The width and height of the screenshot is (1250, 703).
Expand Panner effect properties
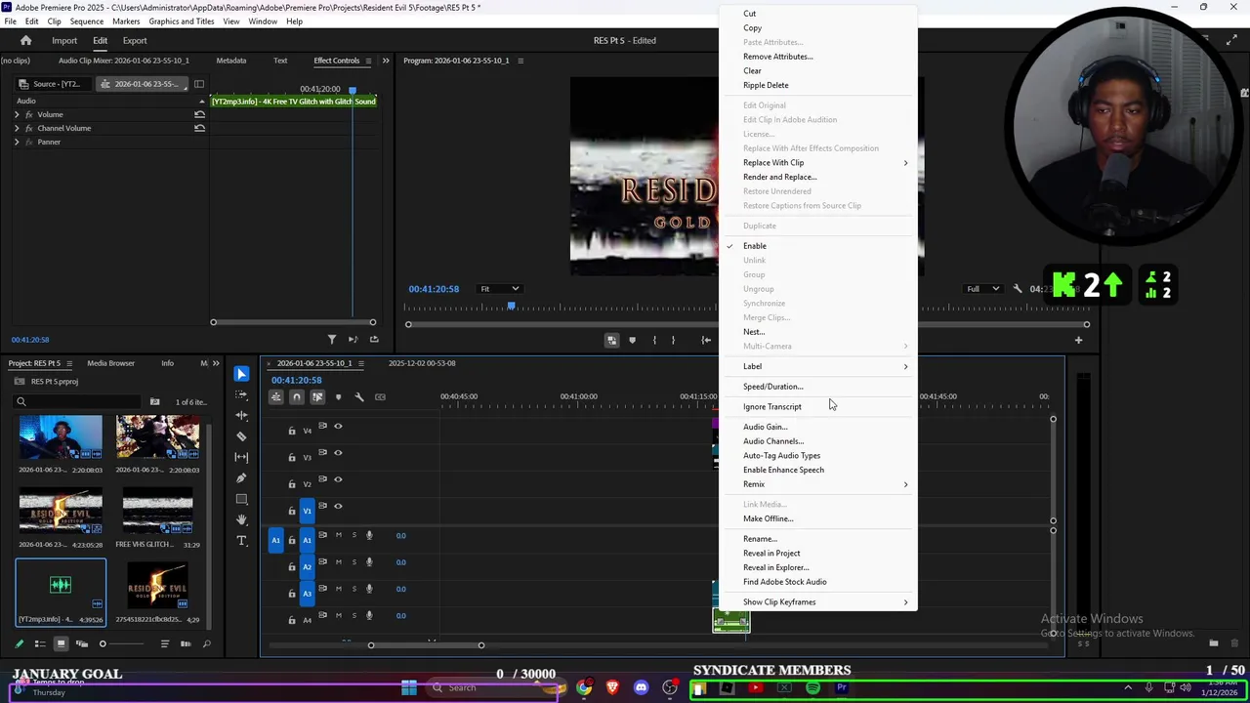[x=17, y=142]
